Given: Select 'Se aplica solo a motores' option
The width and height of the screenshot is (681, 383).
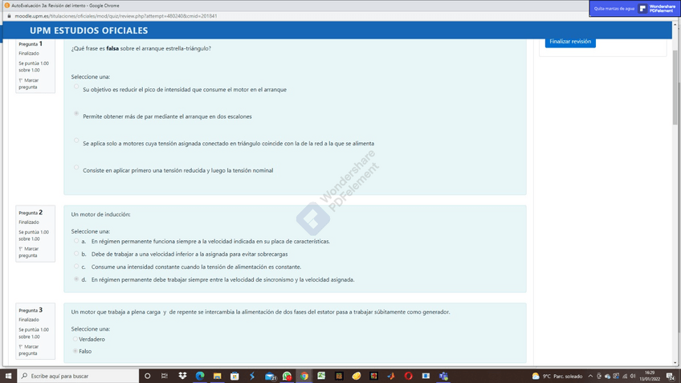Looking at the screenshot, I should coord(76,141).
